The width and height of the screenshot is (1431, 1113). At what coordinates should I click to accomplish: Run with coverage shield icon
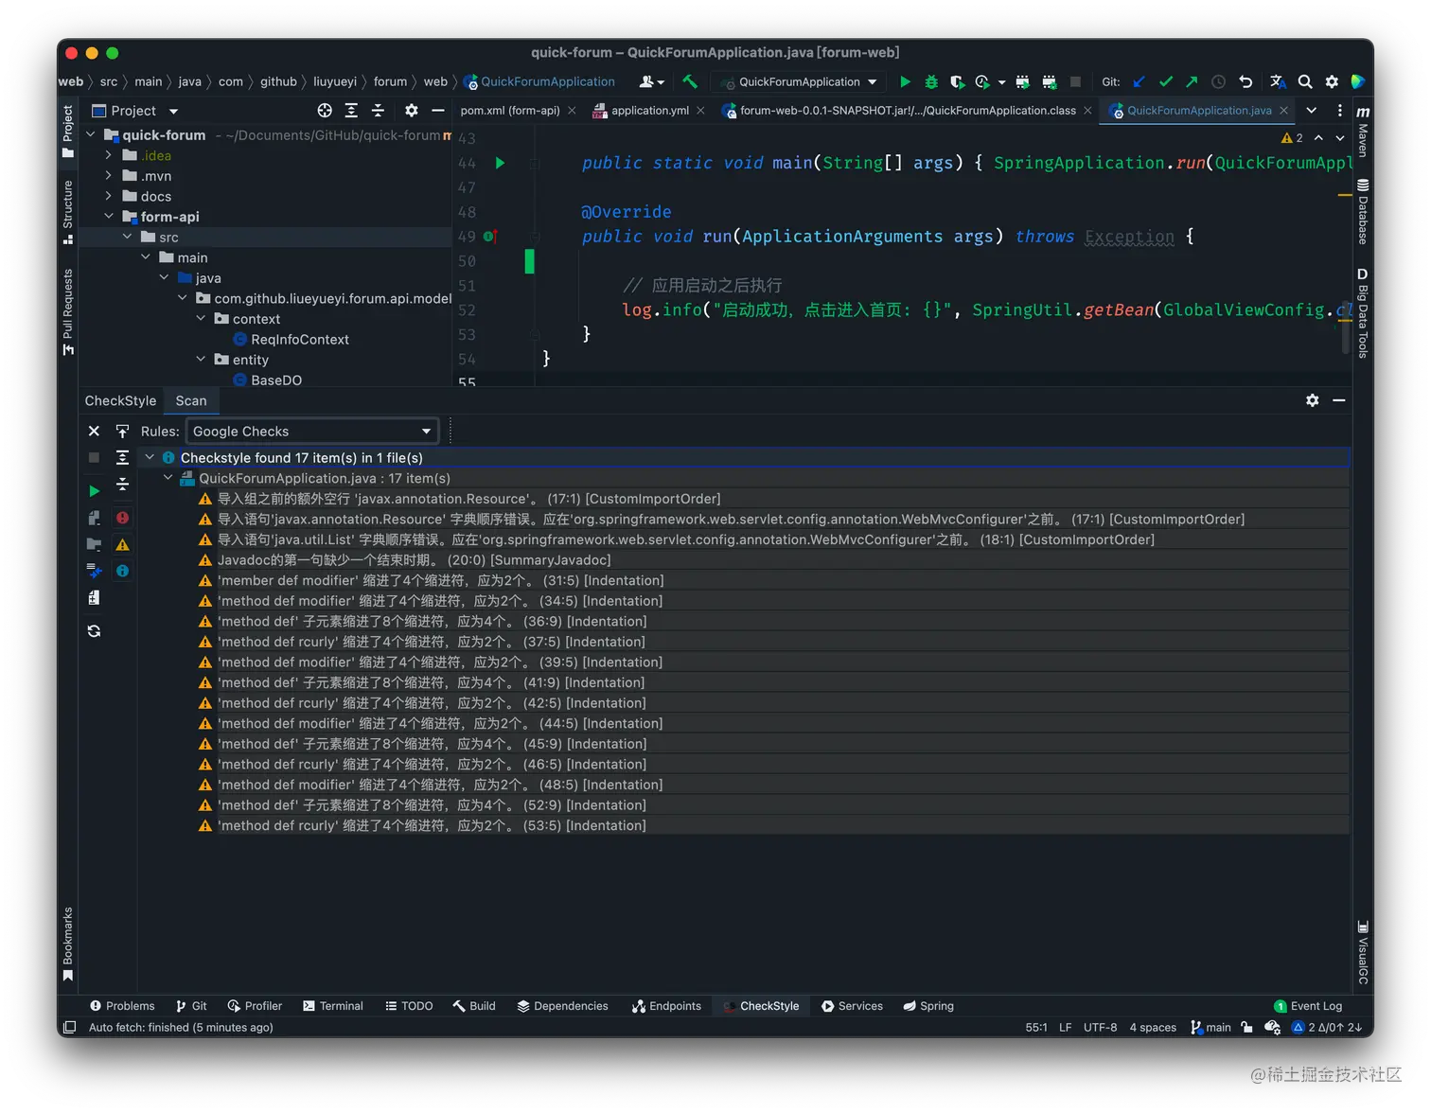(957, 82)
